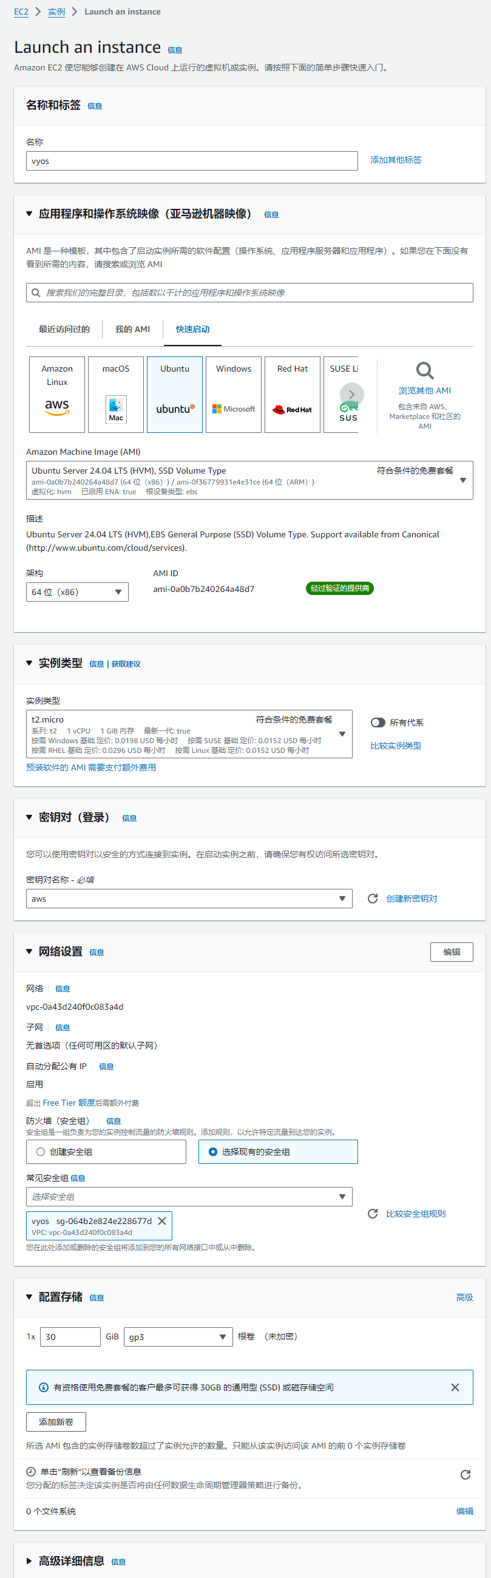This screenshot has width=491, height=1578.
Task: Open the 选择安全组 dropdown
Action: (x=189, y=1196)
